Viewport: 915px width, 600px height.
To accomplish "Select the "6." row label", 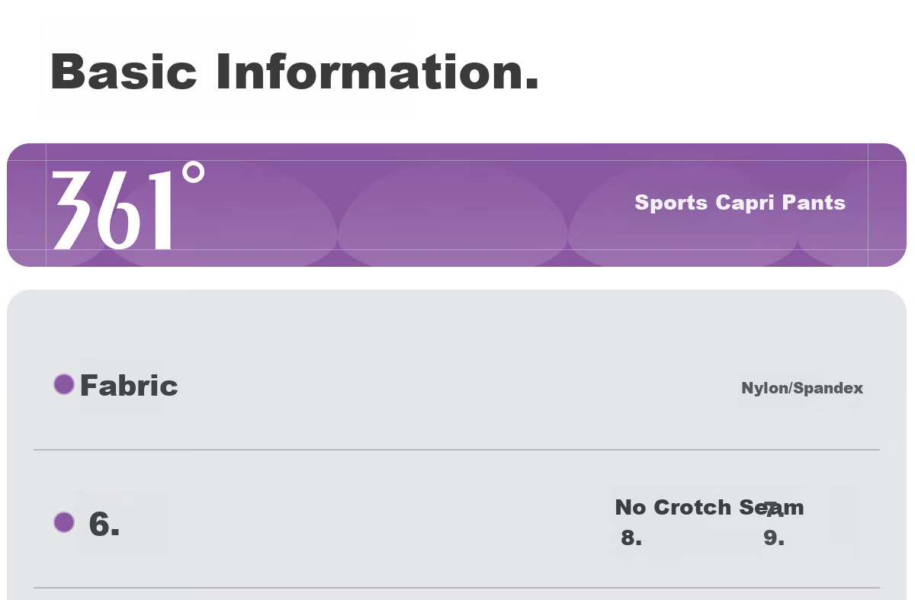I will [104, 524].
